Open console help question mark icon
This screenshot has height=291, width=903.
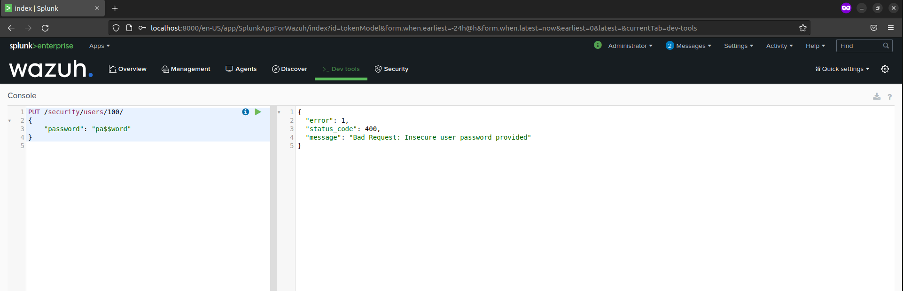click(x=889, y=97)
